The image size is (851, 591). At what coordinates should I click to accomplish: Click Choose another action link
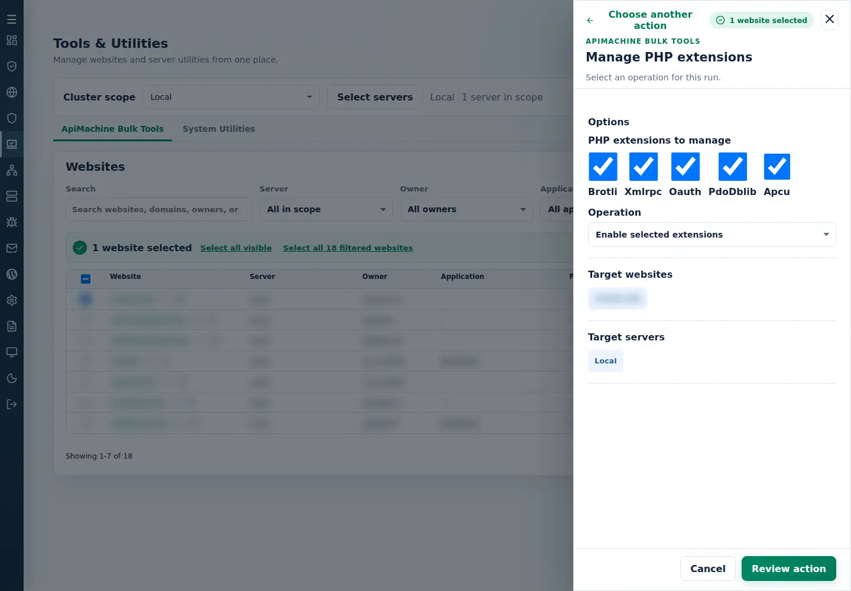click(650, 20)
